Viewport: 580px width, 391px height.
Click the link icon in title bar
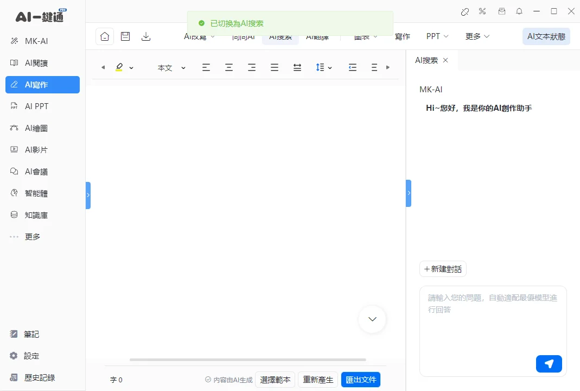[465, 12]
